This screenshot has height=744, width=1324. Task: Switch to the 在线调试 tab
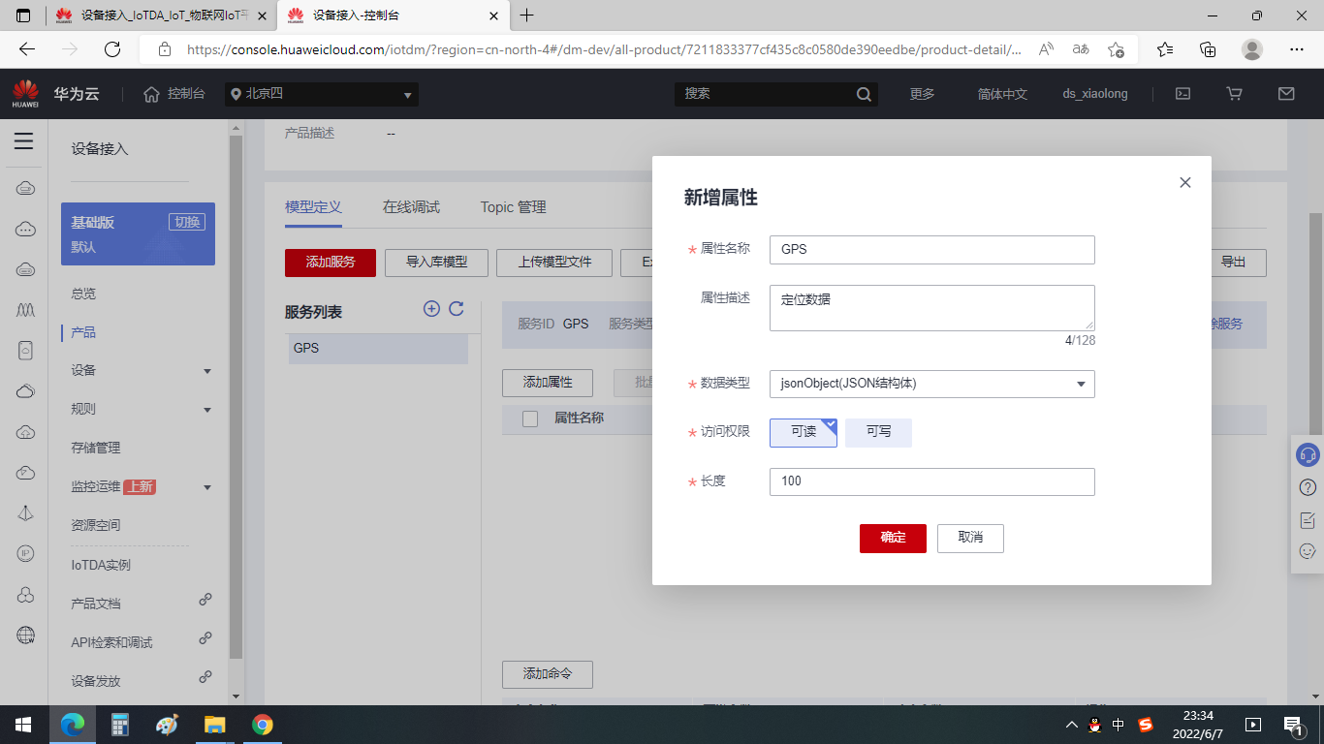click(411, 207)
